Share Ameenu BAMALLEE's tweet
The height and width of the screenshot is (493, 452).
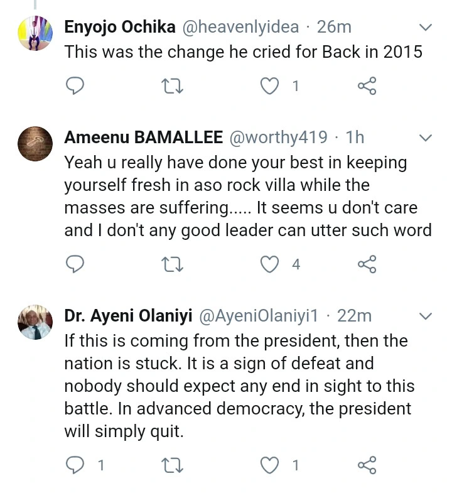[x=367, y=264]
